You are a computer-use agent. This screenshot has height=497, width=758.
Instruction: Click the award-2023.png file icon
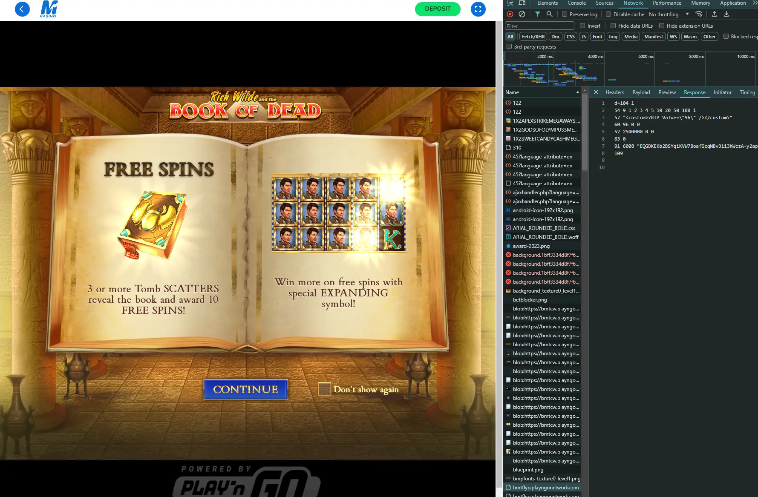pos(508,246)
